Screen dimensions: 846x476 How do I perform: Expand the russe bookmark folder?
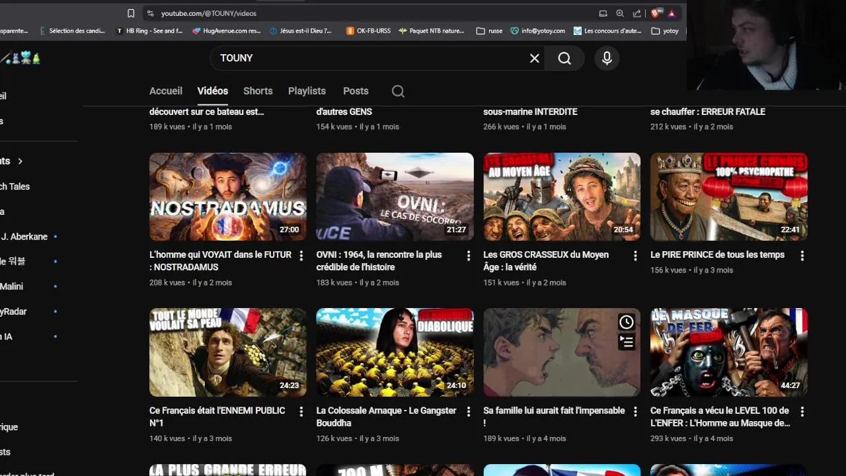[489, 30]
